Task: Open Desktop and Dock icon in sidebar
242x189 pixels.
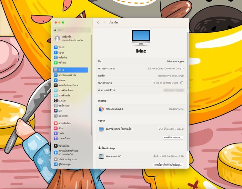Action: click(x=56, y=85)
